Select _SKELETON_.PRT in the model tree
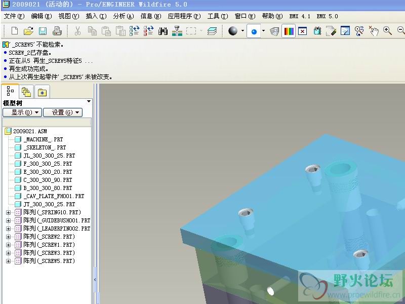Viewport: 405px width, 304px height. pyautogui.click(x=40, y=147)
